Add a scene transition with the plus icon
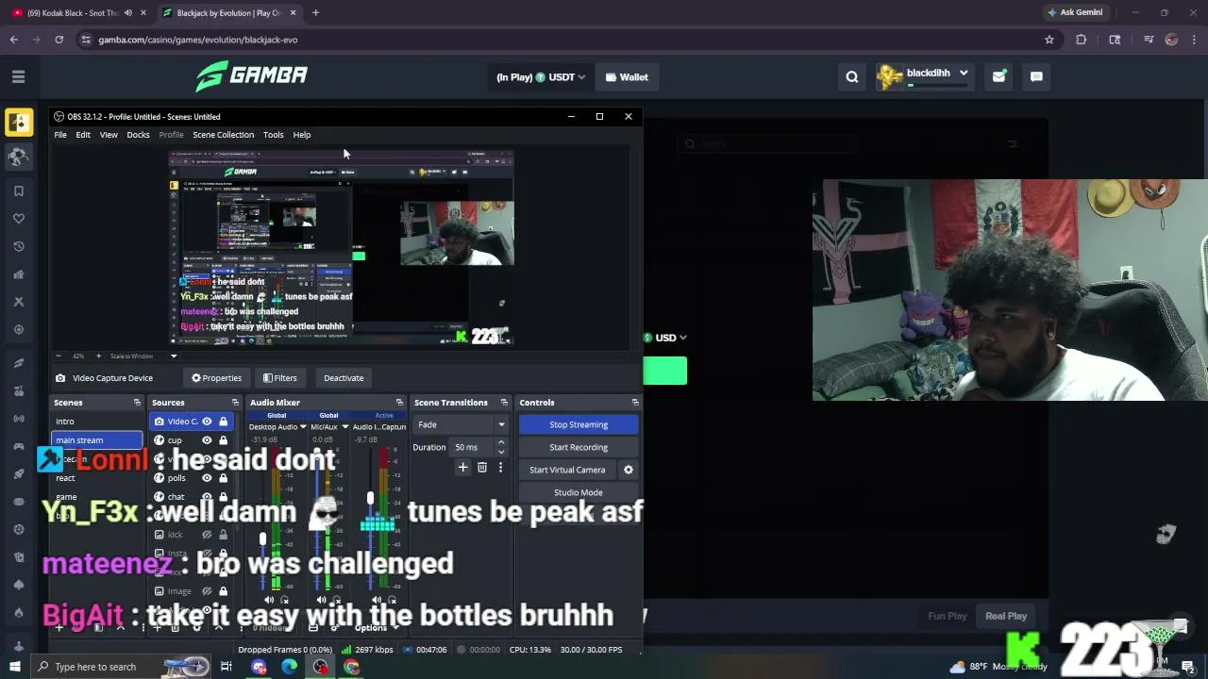 click(462, 467)
